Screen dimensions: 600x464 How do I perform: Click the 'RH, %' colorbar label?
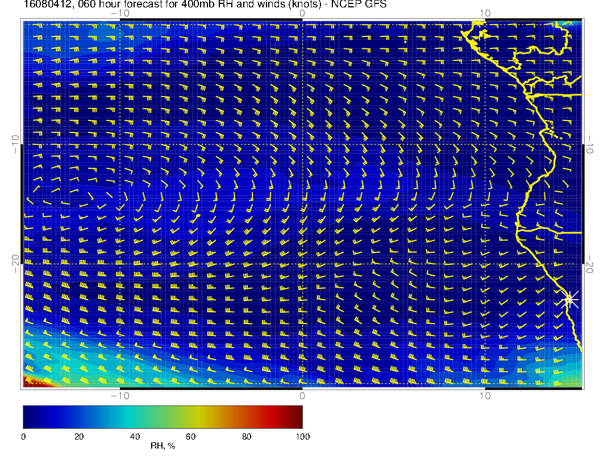click(163, 446)
